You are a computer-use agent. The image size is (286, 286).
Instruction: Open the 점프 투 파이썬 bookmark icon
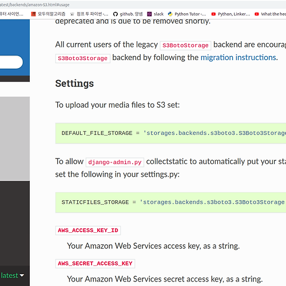coord(72,14)
